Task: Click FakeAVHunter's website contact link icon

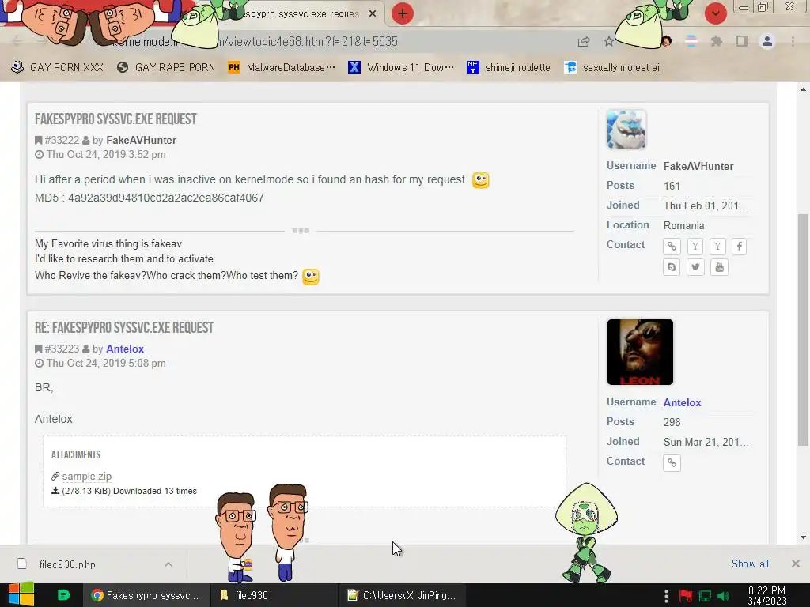Action: pyautogui.click(x=672, y=247)
